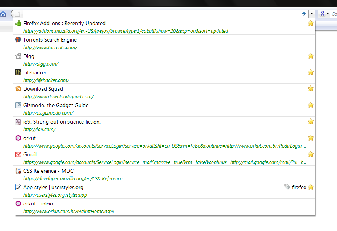Open the http://www.torrentz.com/ URL
This screenshot has width=337, height=231.
point(50,48)
